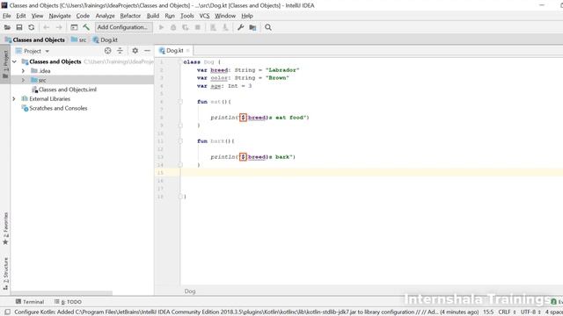Fold the eat function at line 6
563x316 pixels.
[x=180, y=102]
